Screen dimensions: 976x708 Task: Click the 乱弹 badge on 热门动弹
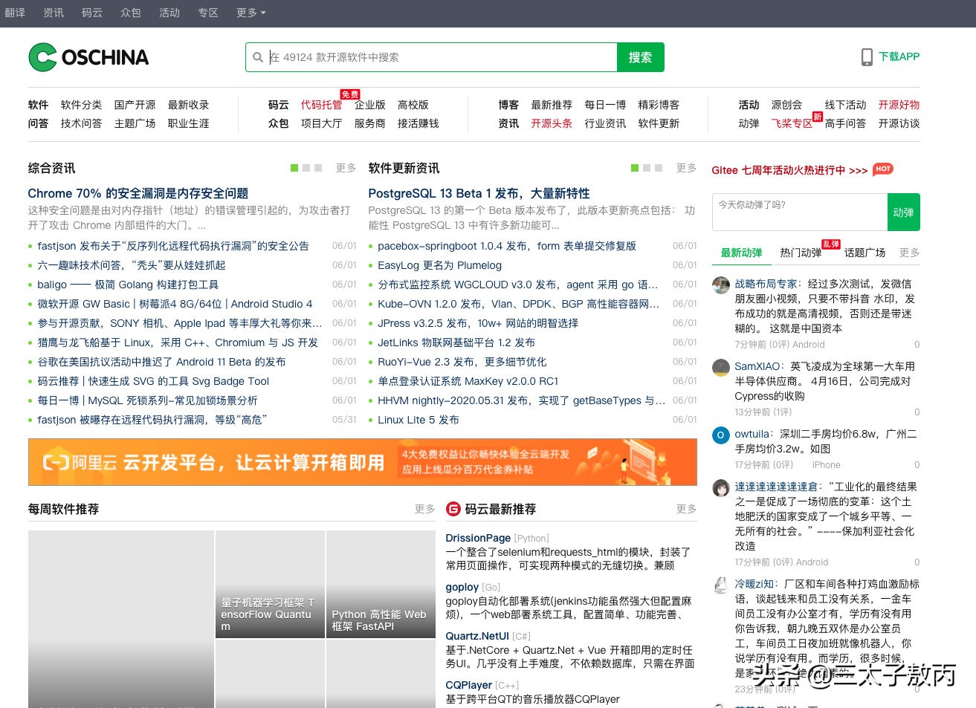(830, 244)
